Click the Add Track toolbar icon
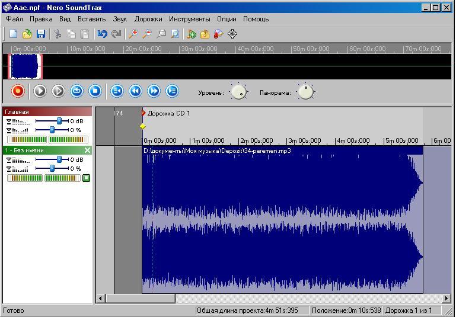 coord(191,34)
